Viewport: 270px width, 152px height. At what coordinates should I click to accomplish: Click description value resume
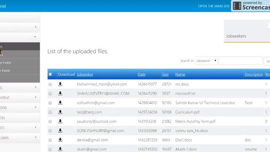[x=251, y=149]
